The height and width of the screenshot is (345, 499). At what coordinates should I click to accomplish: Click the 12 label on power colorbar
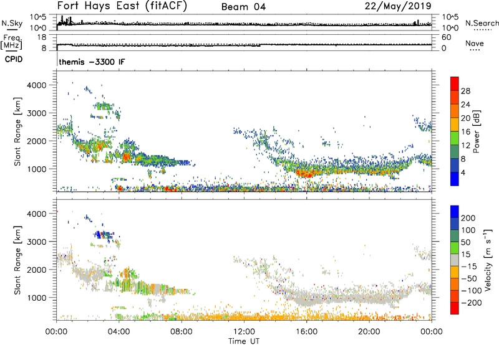465,146
